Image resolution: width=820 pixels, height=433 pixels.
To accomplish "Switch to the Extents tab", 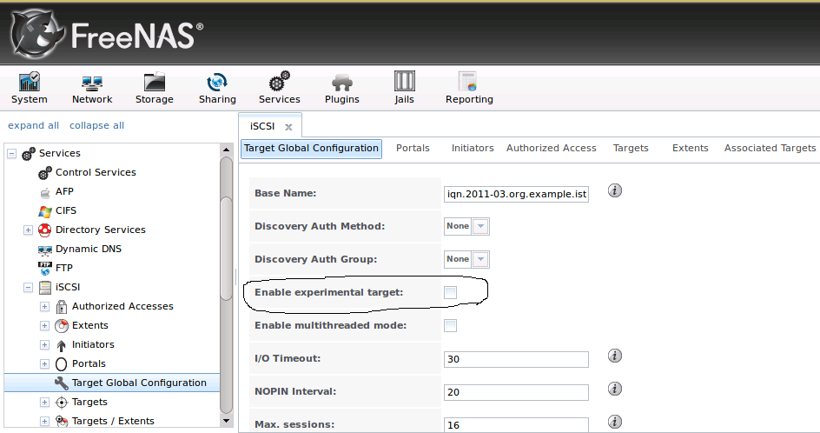I will tap(691, 148).
